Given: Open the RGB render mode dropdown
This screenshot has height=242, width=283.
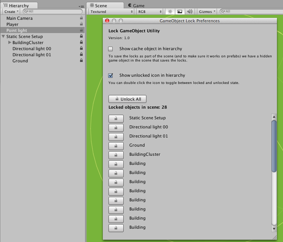Looking at the screenshot, I should click(149, 11).
